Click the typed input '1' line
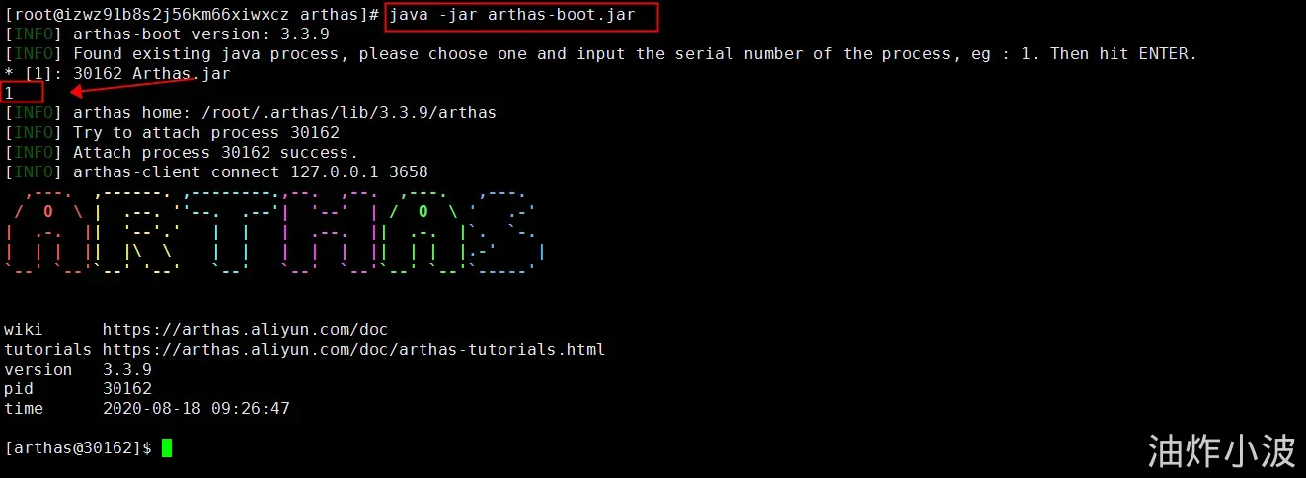The width and height of the screenshot is (1306, 478). pos(9,93)
